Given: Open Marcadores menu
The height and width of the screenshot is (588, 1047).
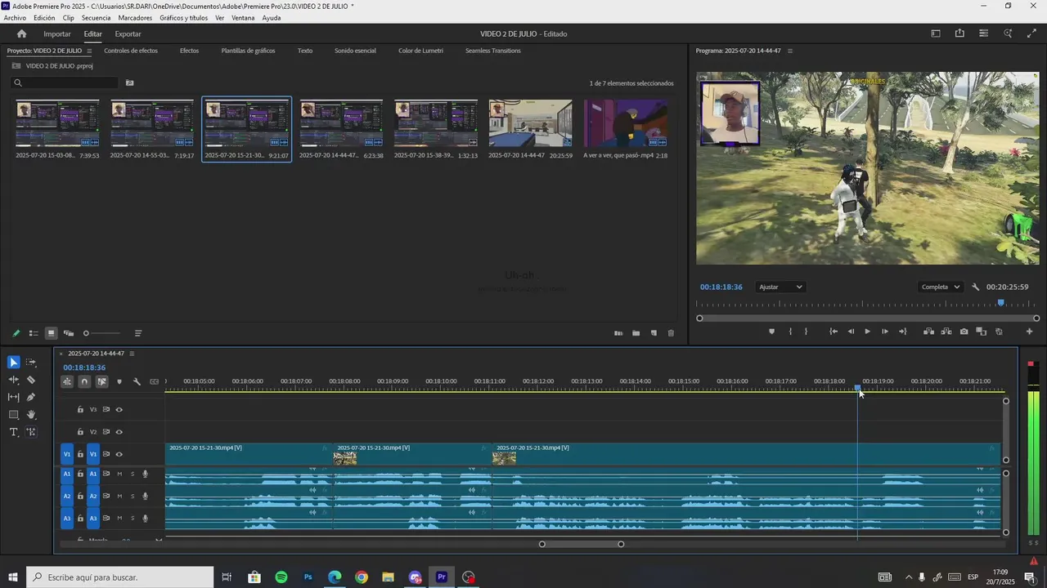Looking at the screenshot, I should pyautogui.click(x=135, y=18).
